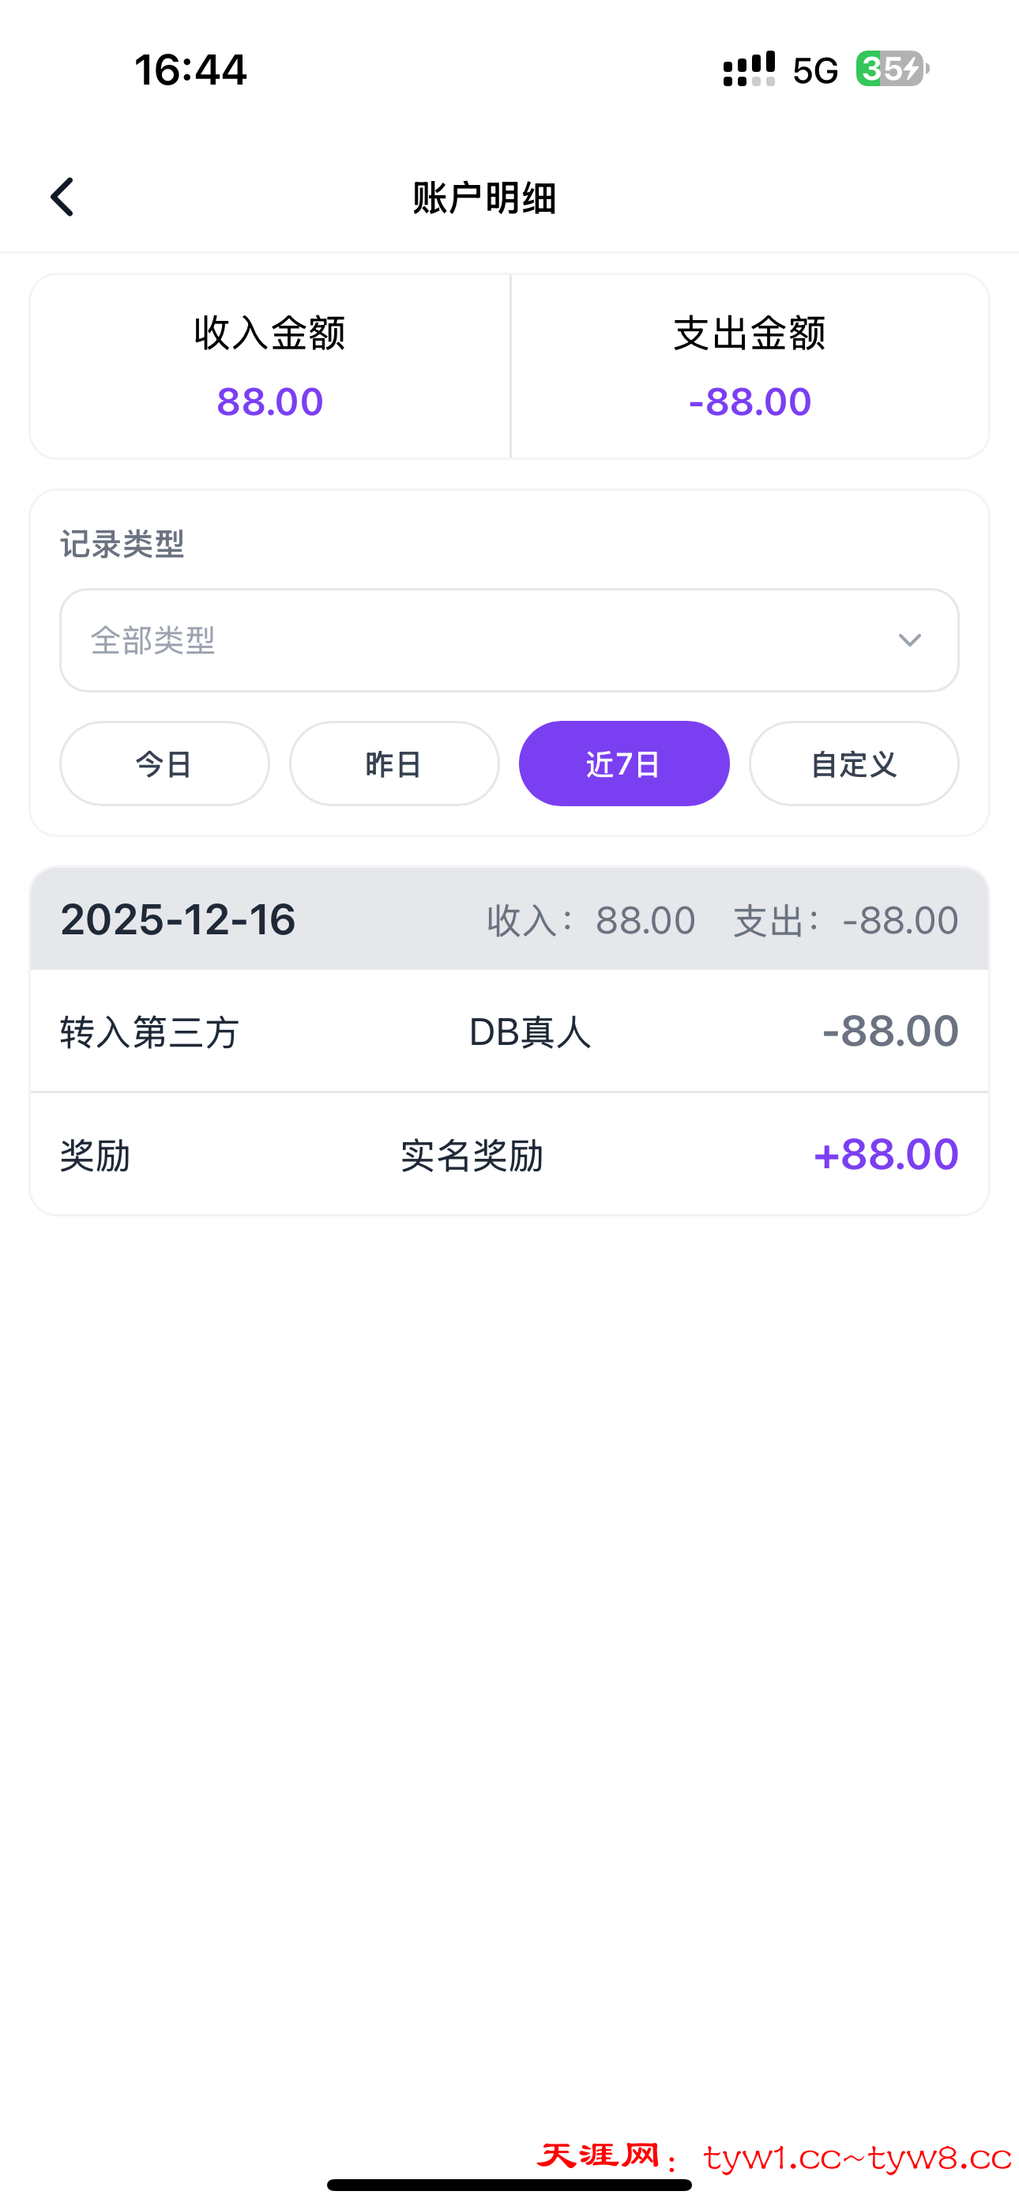This screenshot has width=1019, height=2210.
Task: Tap the 2025-12-16 date header
Action: pos(179,920)
